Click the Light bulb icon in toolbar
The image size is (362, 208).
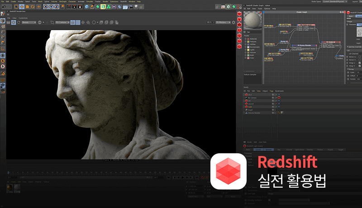pyautogui.click(x=136, y=7)
